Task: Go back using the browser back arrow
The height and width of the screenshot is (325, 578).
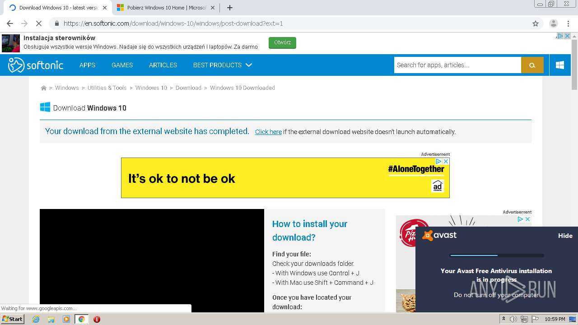Action: 10,23
